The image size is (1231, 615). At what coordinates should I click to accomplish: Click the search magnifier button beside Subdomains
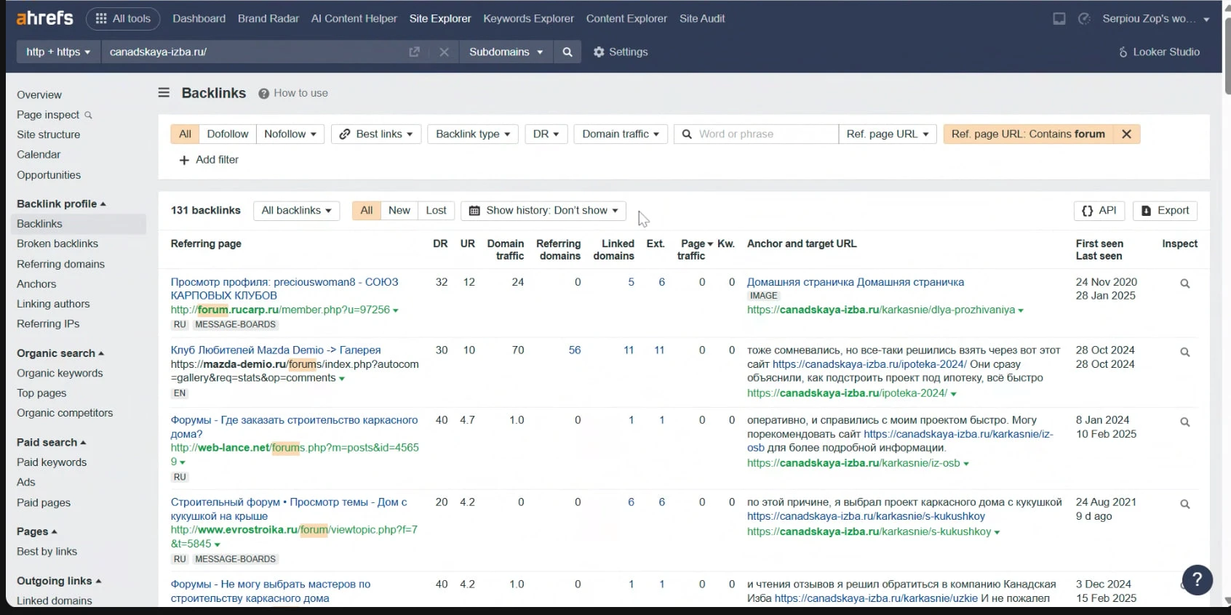coord(567,52)
